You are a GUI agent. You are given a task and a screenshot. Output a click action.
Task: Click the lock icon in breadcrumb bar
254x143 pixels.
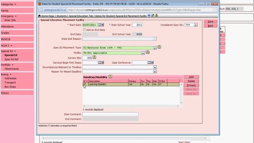coord(156,15)
